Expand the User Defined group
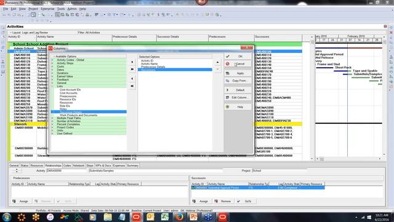 tap(52, 134)
